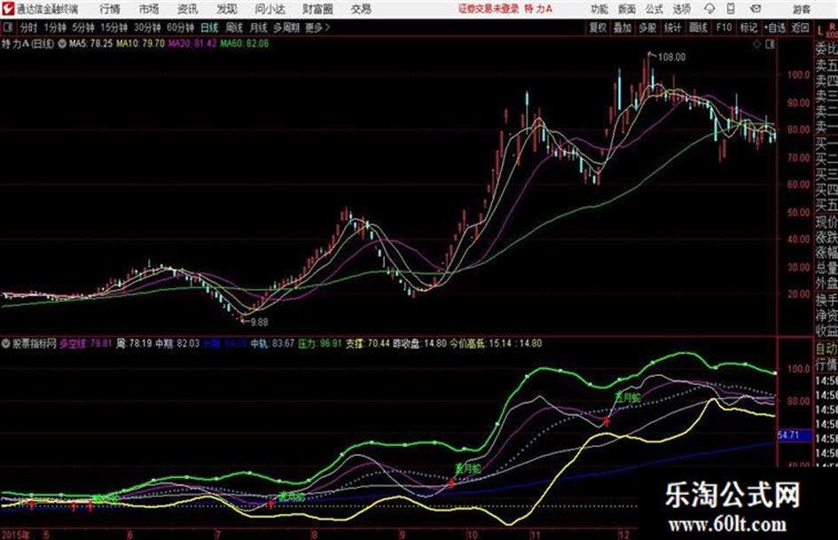Click the 画线 drawing toolbar button
This screenshot has width=838, height=540.
(698, 27)
